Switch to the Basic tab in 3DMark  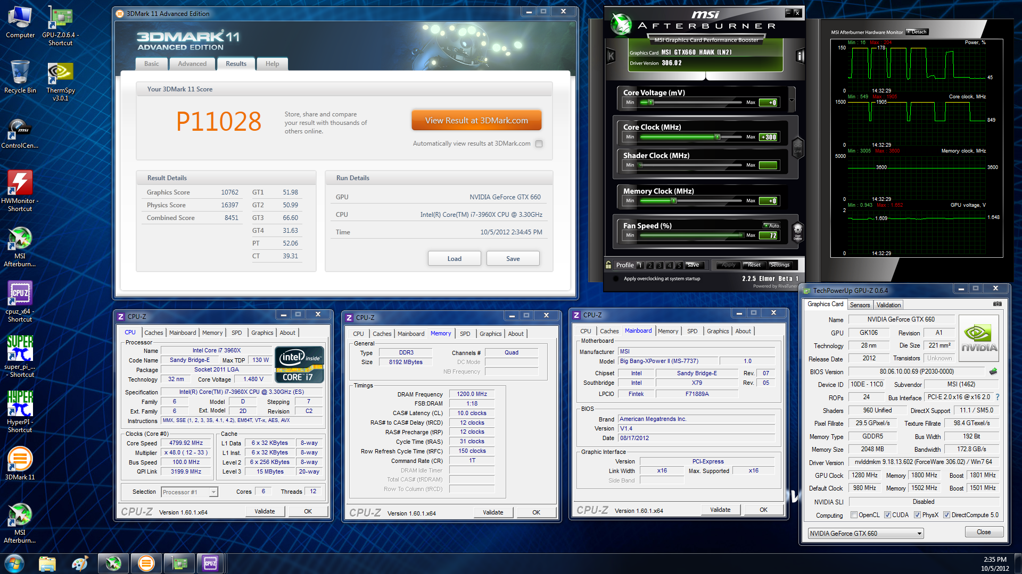point(152,64)
